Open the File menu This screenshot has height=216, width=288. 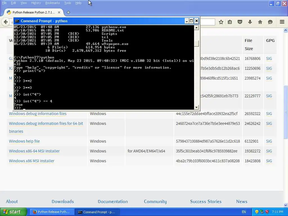(4, 3)
